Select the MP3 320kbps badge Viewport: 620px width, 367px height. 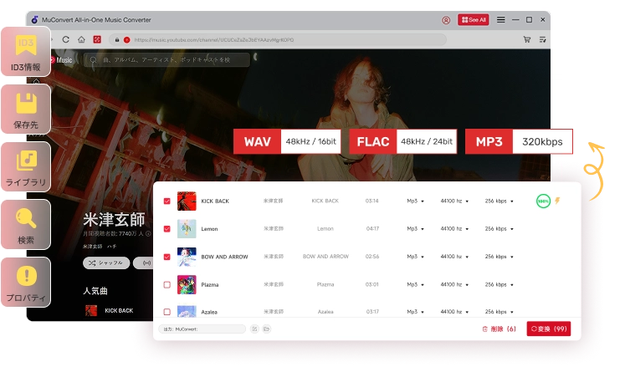pyautogui.click(x=519, y=141)
